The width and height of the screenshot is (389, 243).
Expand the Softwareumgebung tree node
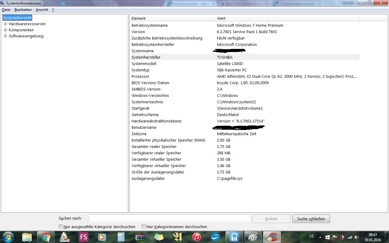pos(5,36)
